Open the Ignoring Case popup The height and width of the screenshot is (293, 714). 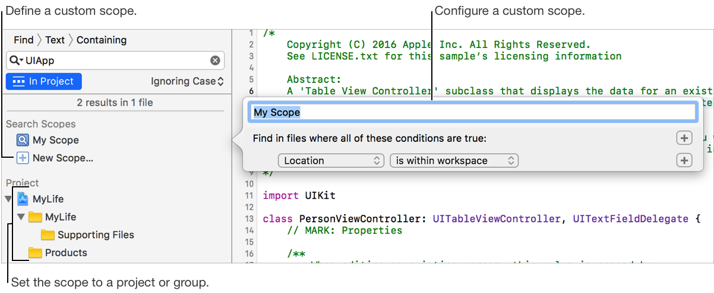point(187,81)
